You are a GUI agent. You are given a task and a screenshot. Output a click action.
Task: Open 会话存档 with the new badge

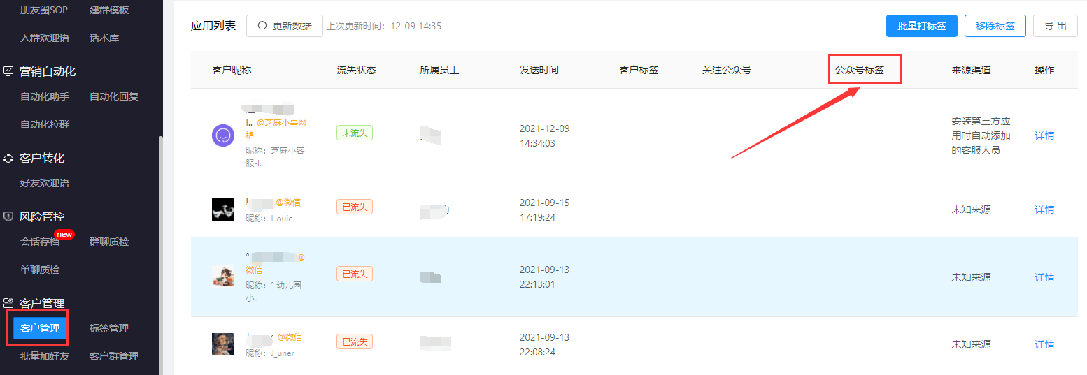(40, 242)
